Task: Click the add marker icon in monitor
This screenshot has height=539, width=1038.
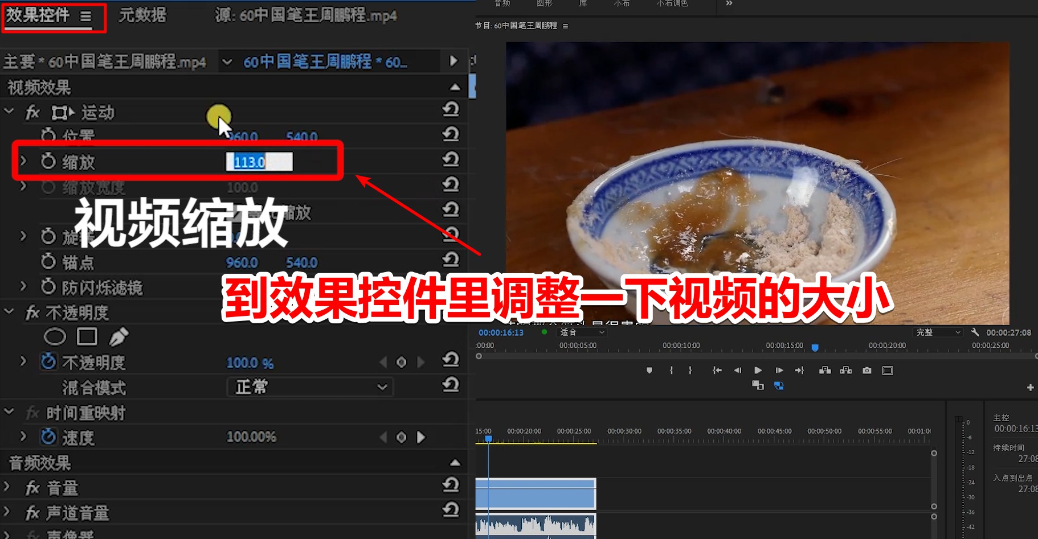Action: tap(649, 371)
